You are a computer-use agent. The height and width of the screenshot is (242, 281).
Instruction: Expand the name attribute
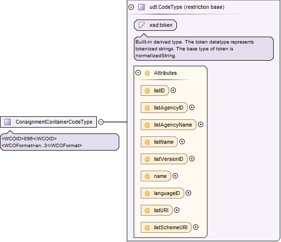point(175,176)
